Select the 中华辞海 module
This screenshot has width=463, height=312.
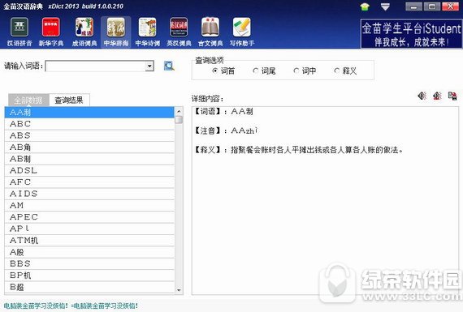tap(116, 32)
